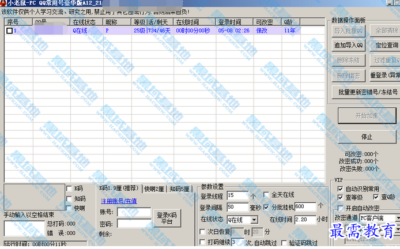Click the 删除错密 button
Viewport: 400px width, 249px height.
[349, 76]
